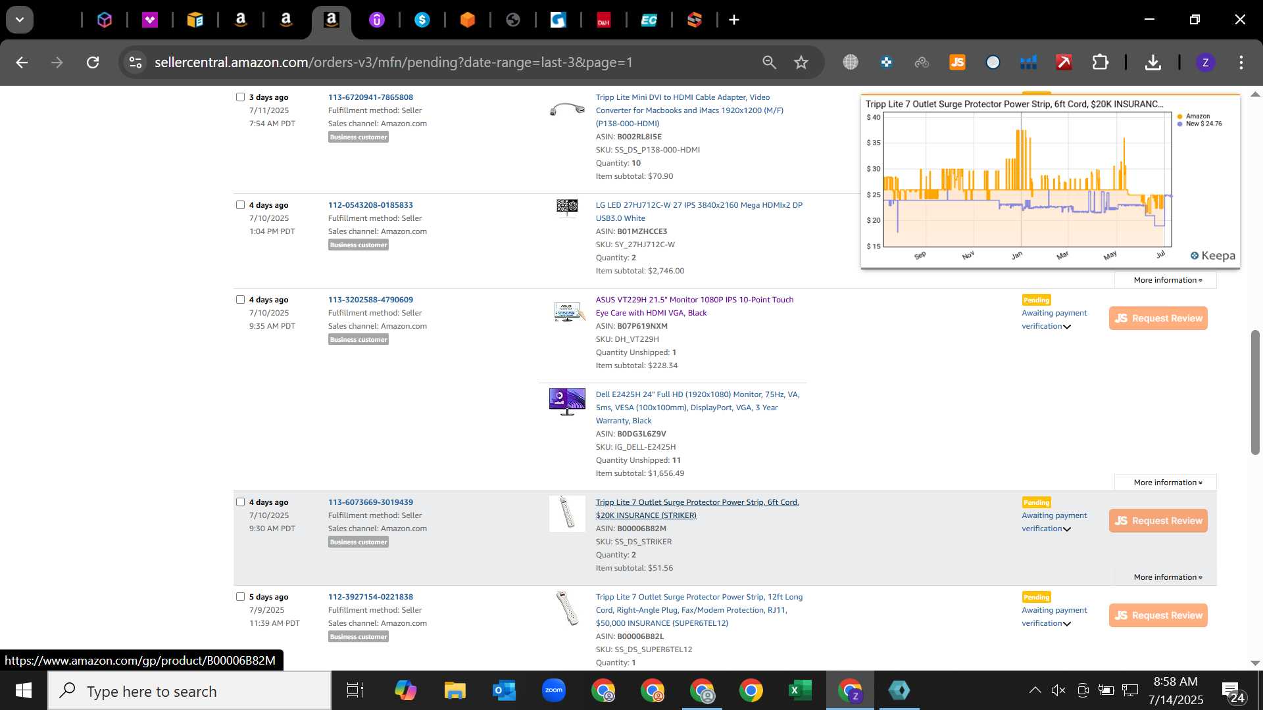The width and height of the screenshot is (1263, 710).
Task: Switch to the first Amazon tab
Action: (241, 20)
